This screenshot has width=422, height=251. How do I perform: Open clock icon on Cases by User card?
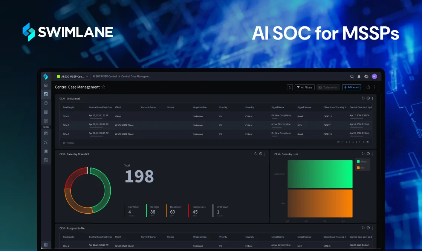pos(368,154)
